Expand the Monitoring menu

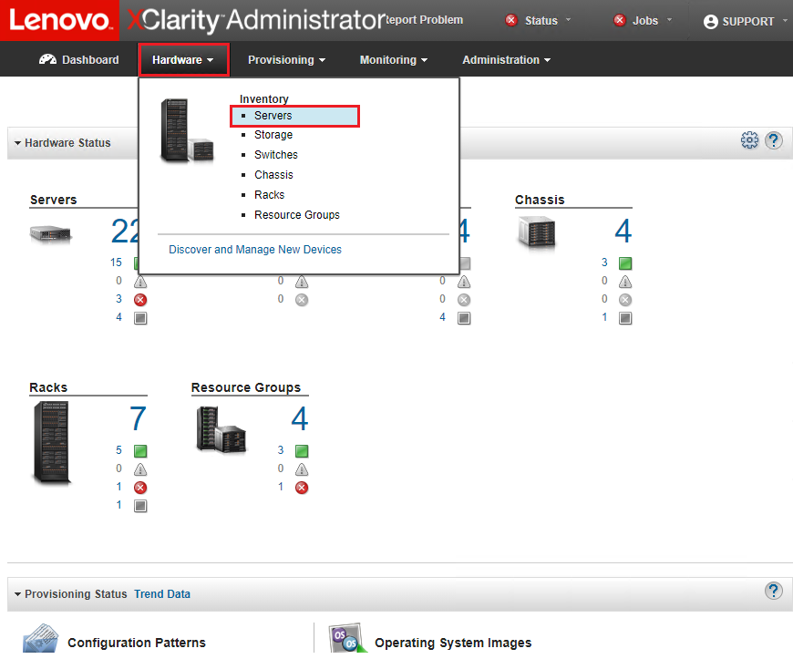click(394, 59)
